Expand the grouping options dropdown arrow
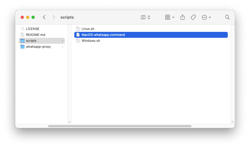The width and height of the screenshot is (250, 148). pyautogui.click(x=173, y=17)
